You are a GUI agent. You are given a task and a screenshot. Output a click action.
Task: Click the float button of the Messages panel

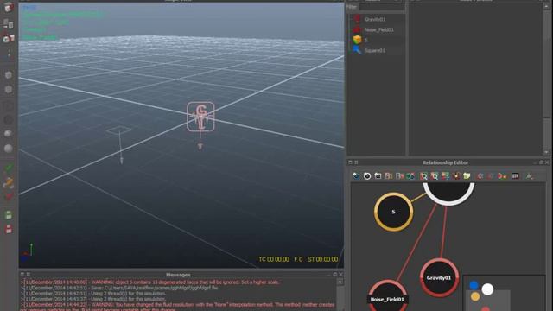(x=334, y=275)
